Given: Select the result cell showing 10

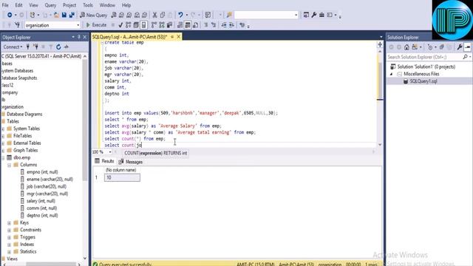Looking at the screenshot, I should coord(122,177).
